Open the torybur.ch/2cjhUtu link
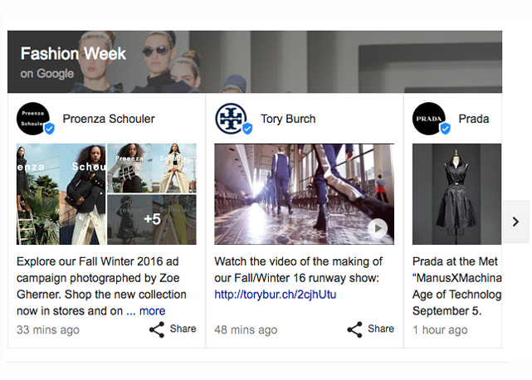 click(275, 295)
